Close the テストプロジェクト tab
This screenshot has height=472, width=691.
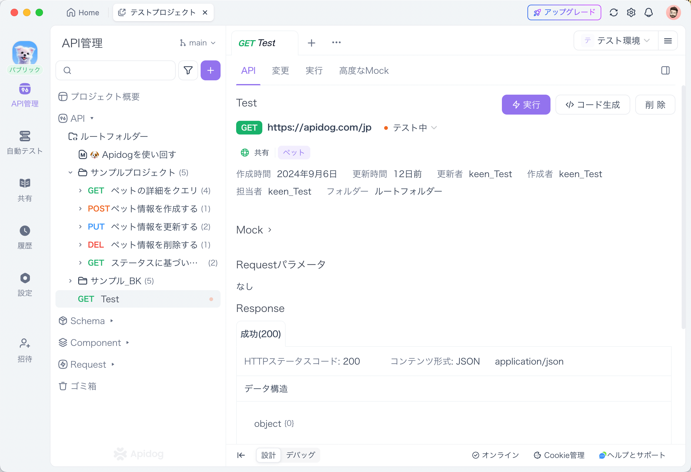click(205, 12)
